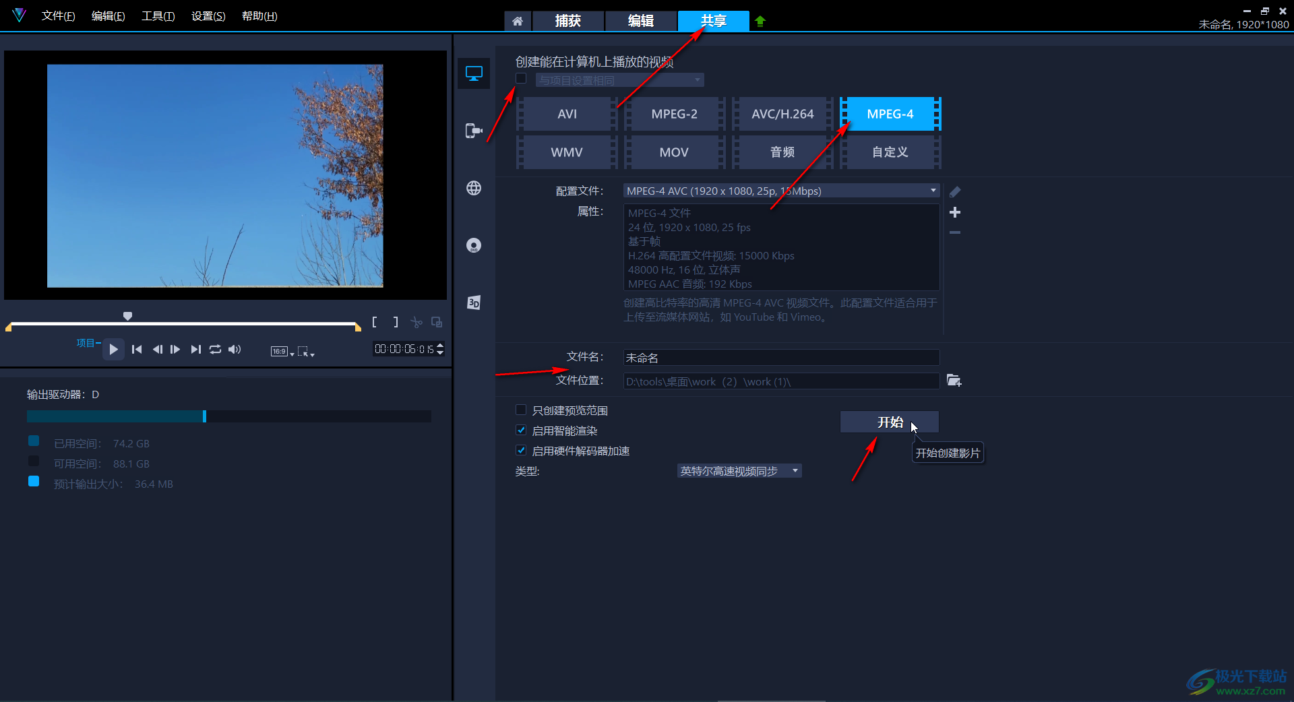Select the 3D movie category icon
This screenshot has width=1294, height=702.
pyautogui.click(x=474, y=302)
